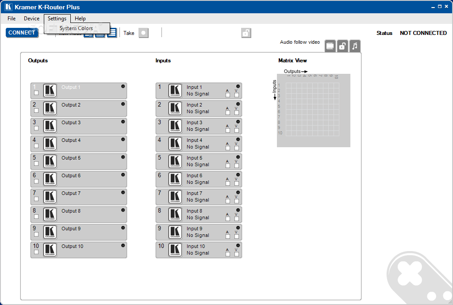Click the NOT CONNECTED status text
The image size is (453, 305).
click(x=423, y=33)
